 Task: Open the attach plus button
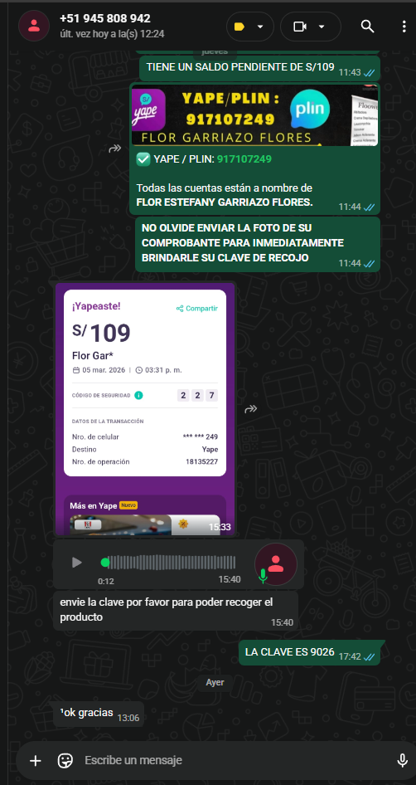(x=35, y=761)
